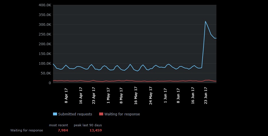This screenshot has width=268, height=136.
Task: Click the 13,459 peak value
Action: coord(95,130)
